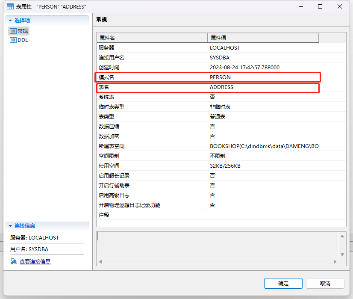Select the 临时表类型 property row
This screenshot has height=299, width=353.
tap(221, 107)
